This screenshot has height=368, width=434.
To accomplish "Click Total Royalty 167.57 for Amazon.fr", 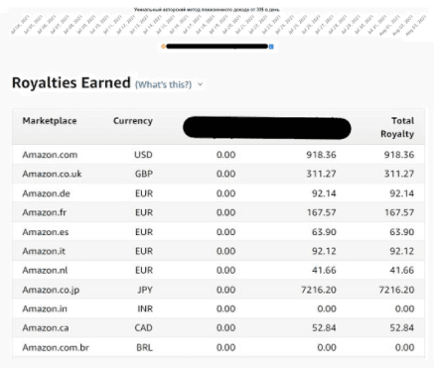I will pos(399,212).
